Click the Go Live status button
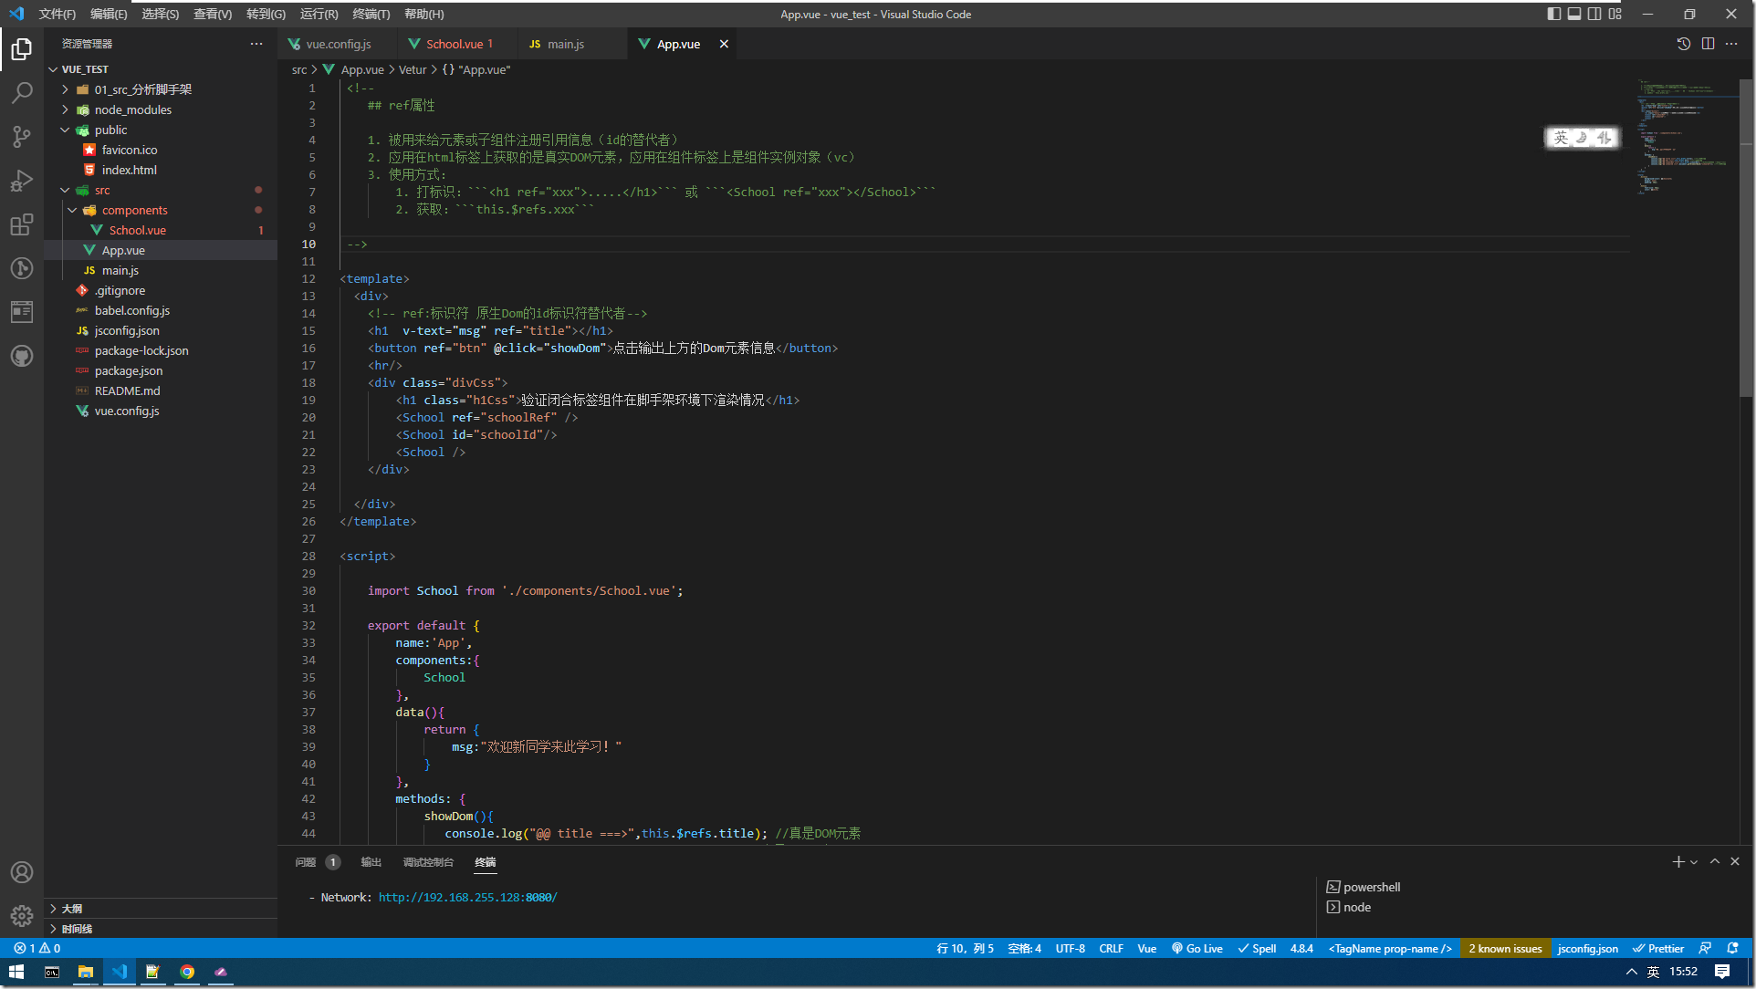The width and height of the screenshot is (1756, 989). (x=1197, y=949)
